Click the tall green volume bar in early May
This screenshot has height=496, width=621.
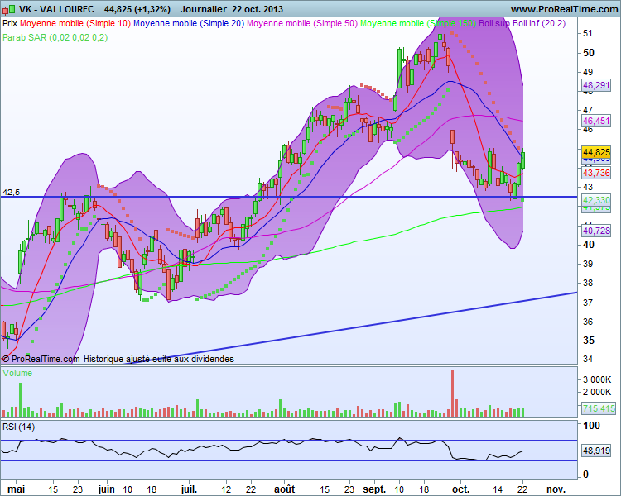point(21,400)
